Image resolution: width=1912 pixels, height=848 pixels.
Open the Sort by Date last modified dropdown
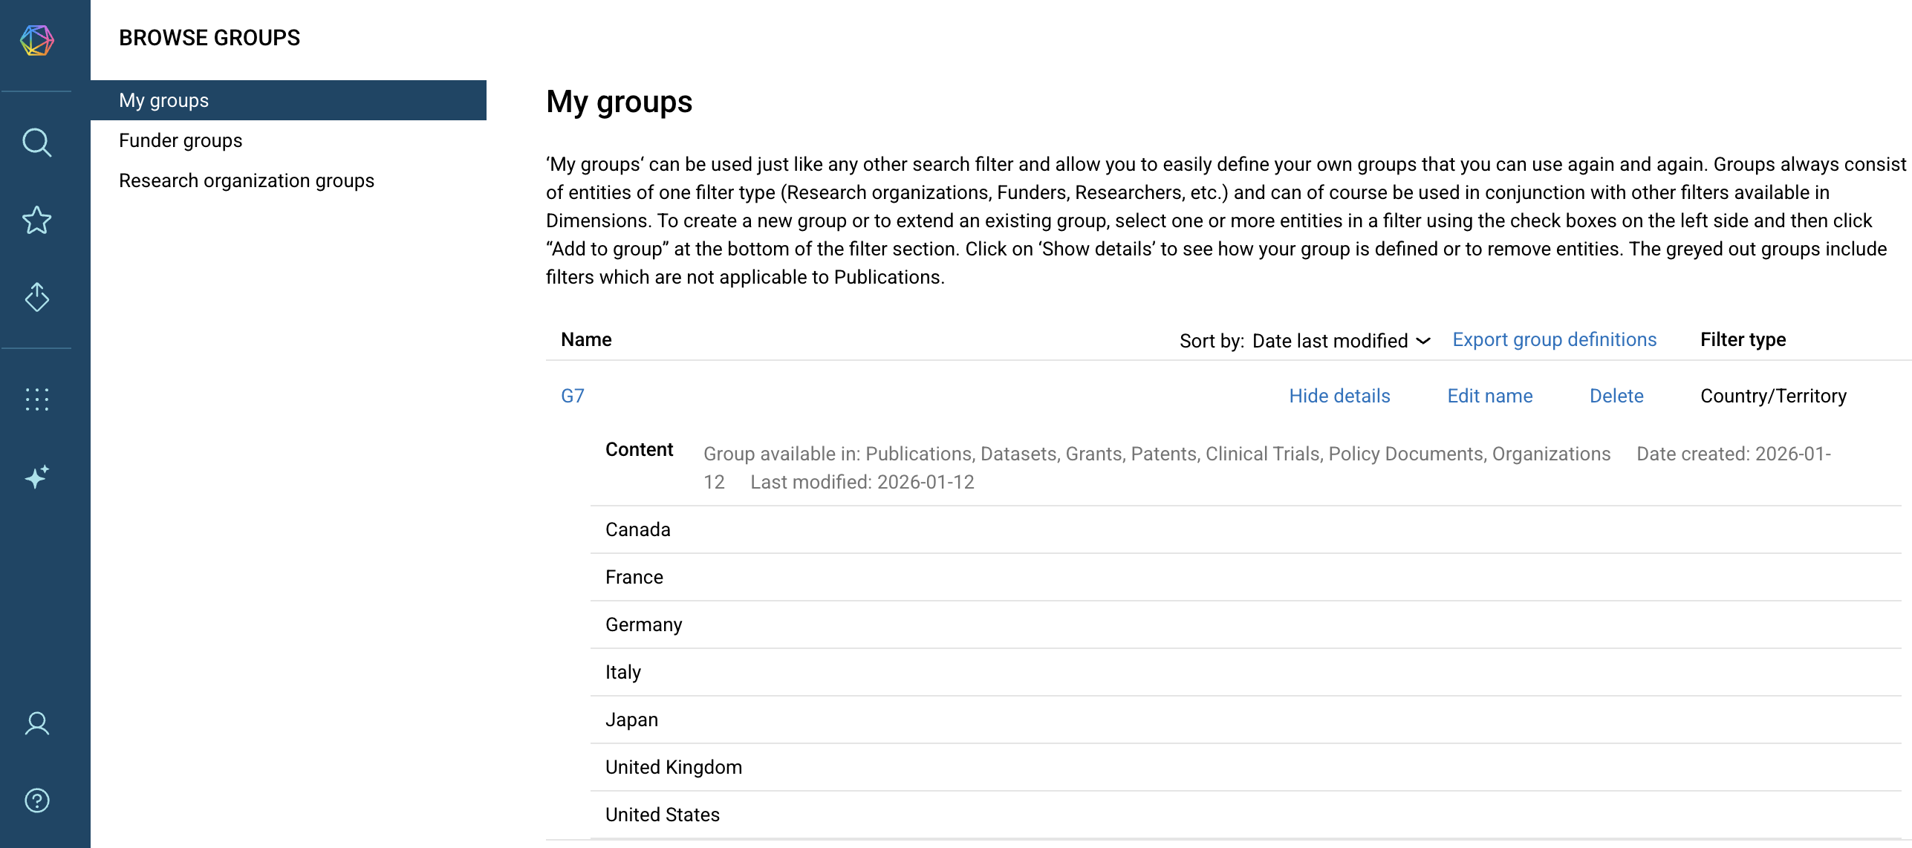1330,341
